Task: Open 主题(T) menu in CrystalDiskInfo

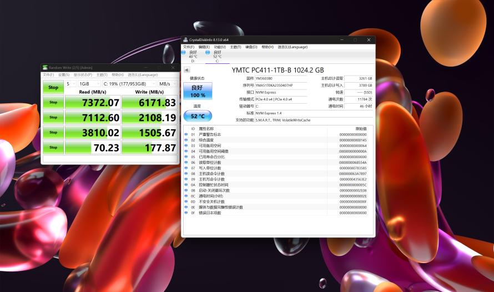Action: point(235,47)
